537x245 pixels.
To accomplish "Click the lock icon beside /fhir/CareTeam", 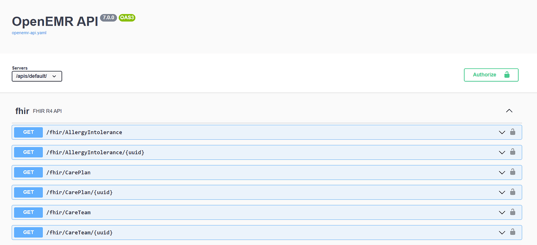I will point(512,211).
